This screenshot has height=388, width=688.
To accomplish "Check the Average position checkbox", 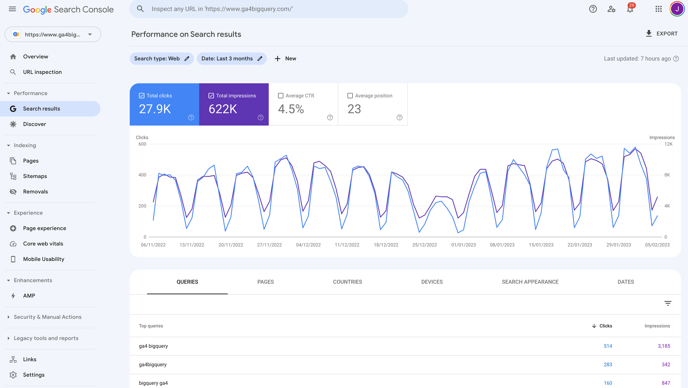I will click(x=350, y=96).
